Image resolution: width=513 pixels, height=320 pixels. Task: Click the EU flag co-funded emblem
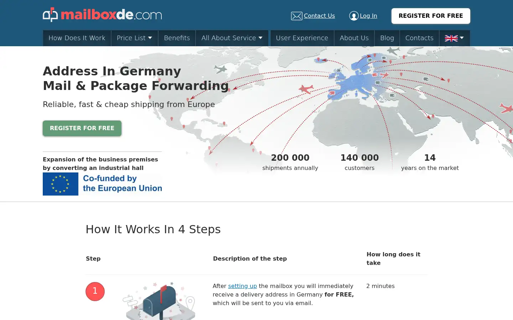click(61, 184)
